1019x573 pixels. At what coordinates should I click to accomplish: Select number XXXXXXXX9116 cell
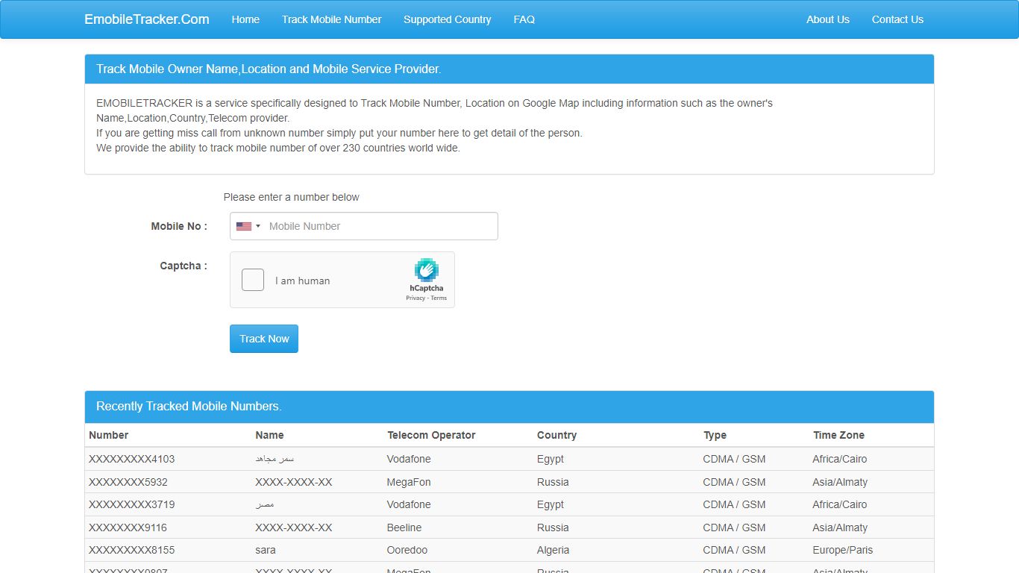click(128, 527)
